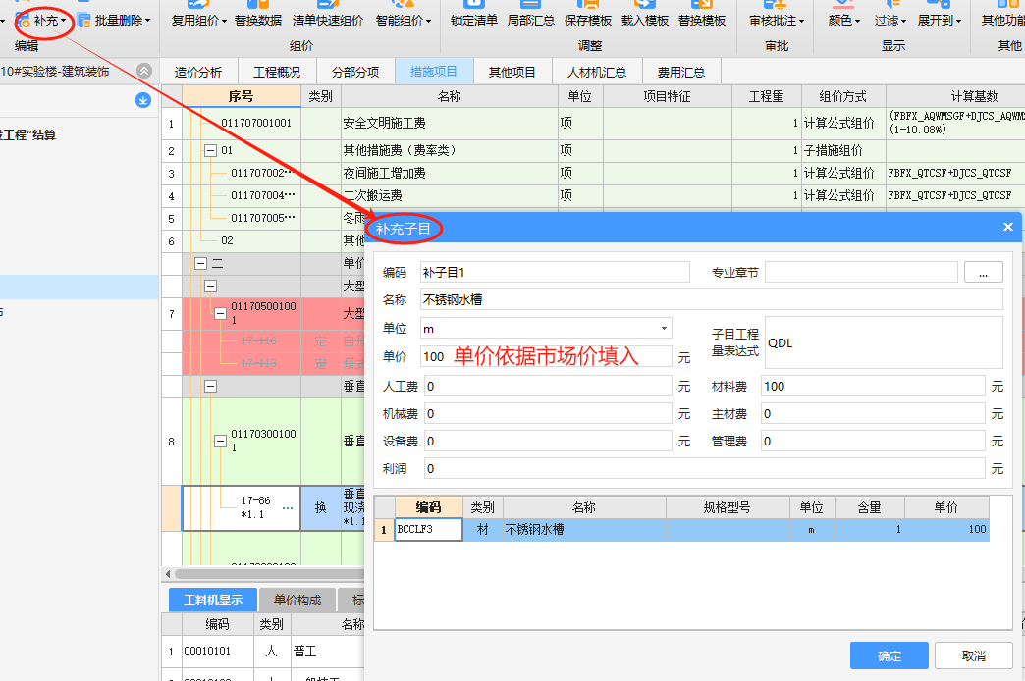
Task: Click the blue download arrow icon in left panel
Action: click(x=143, y=100)
